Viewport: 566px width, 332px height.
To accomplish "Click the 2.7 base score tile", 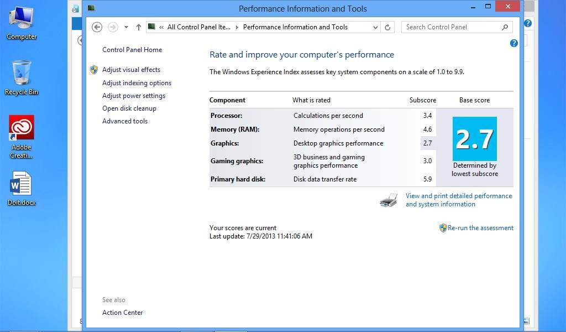I will tap(475, 139).
